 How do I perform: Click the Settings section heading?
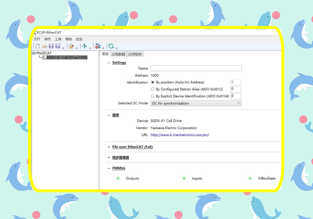click(119, 63)
